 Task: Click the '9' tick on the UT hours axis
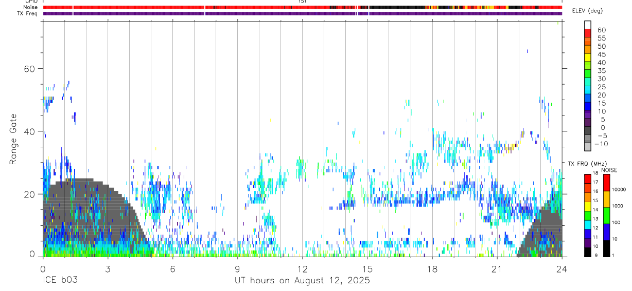[237, 268]
